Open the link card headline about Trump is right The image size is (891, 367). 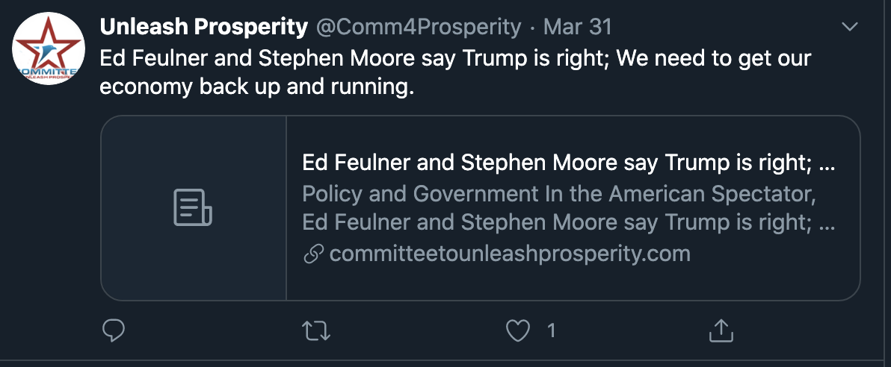[568, 163]
